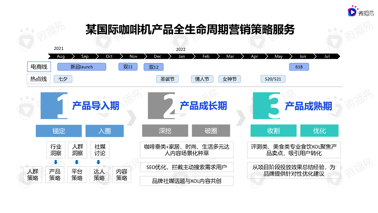Click the gray 破圈 block
The image size is (378, 213).
211,131
